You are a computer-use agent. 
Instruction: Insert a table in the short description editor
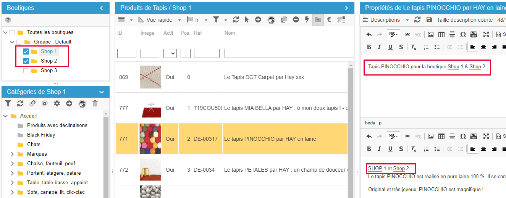[x=441, y=35]
